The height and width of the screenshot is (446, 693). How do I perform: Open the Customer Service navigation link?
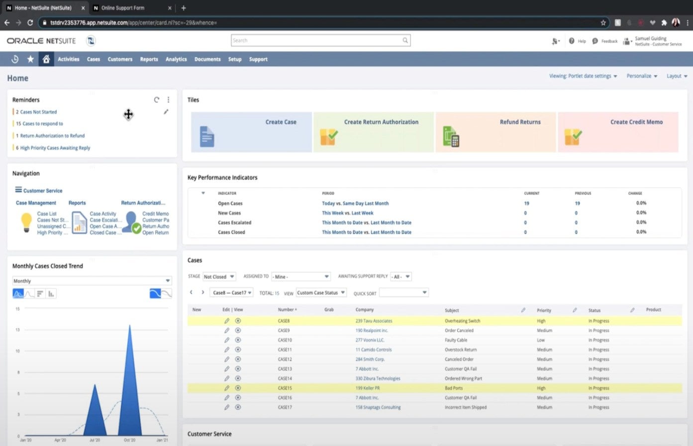point(43,191)
